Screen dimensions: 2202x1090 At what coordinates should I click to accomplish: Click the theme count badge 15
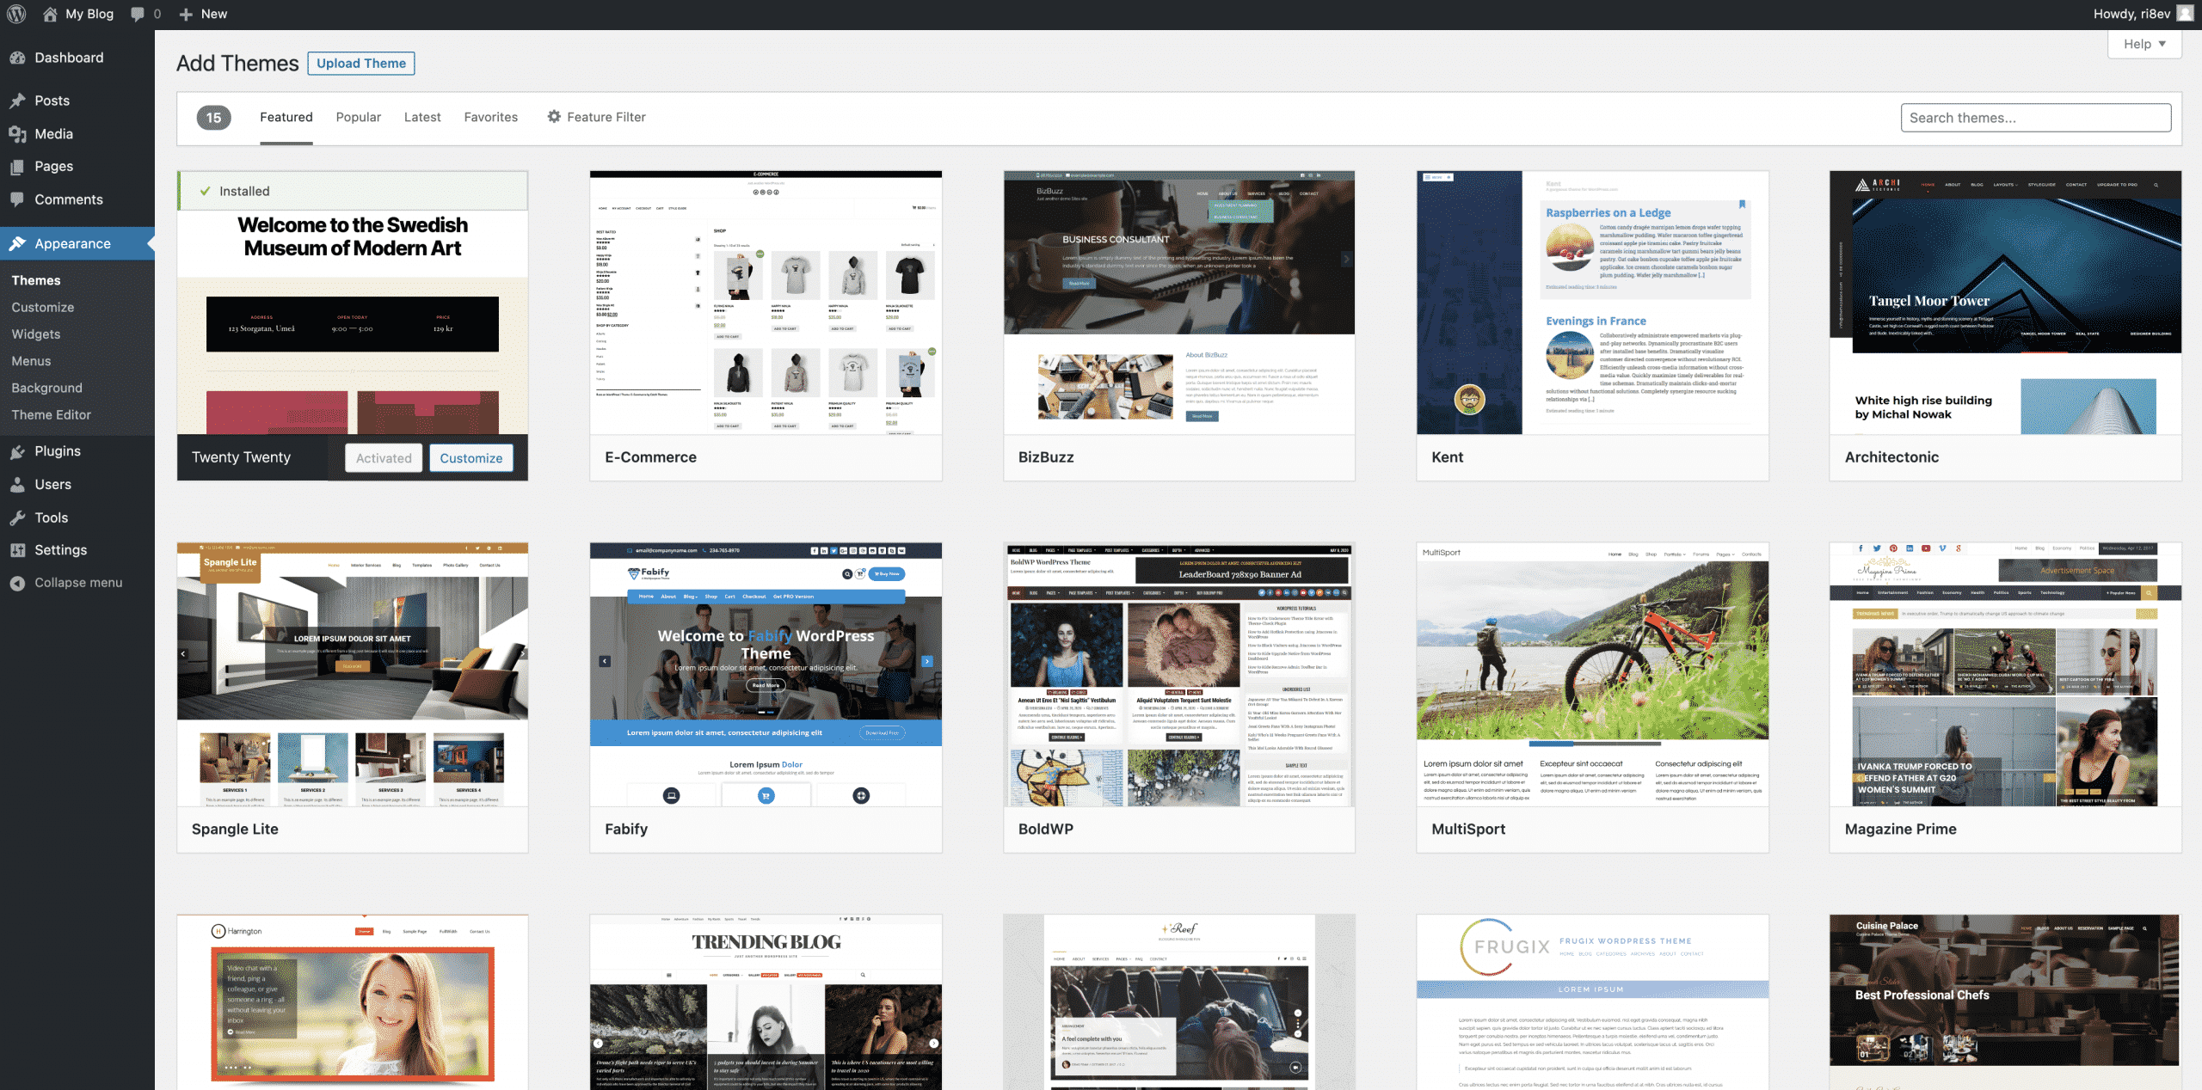(213, 118)
